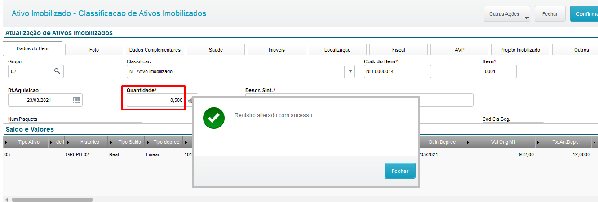598x202 pixels.
Task: Click the Tipo deprec. column header
Action: [167, 142]
